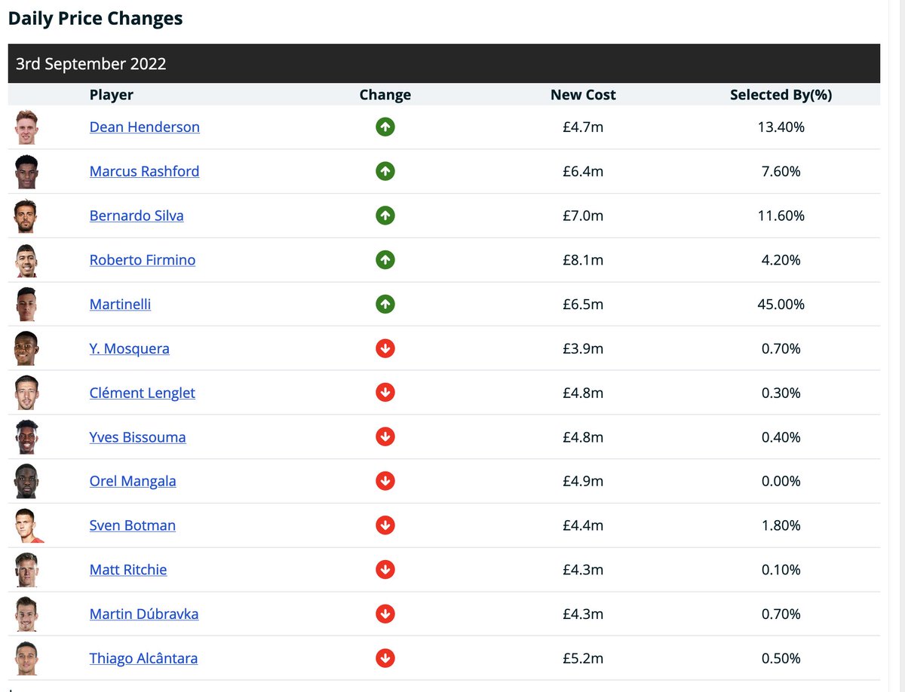
Task: Click Martinelli's green price change arrow
Action: click(x=385, y=304)
